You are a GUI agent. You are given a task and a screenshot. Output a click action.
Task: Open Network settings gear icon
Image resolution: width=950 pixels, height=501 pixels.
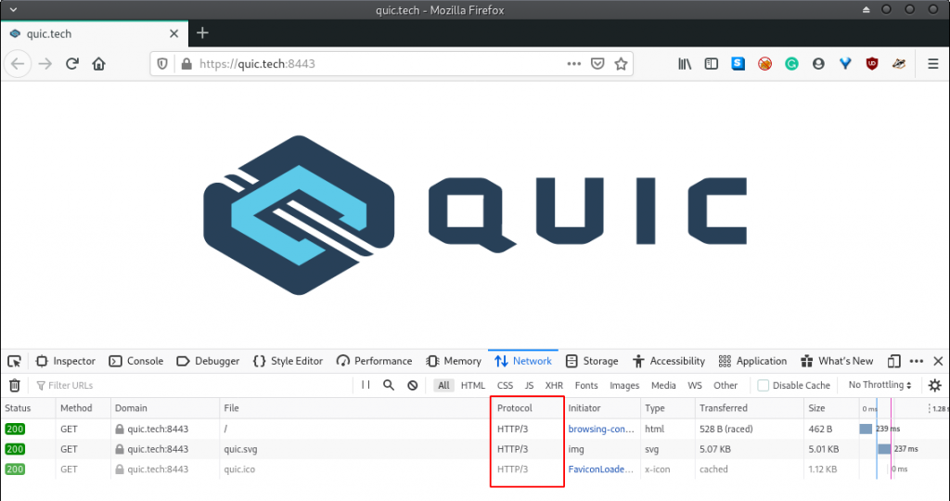click(x=934, y=385)
